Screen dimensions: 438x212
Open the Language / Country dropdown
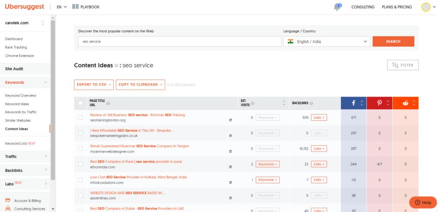(x=326, y=41)
